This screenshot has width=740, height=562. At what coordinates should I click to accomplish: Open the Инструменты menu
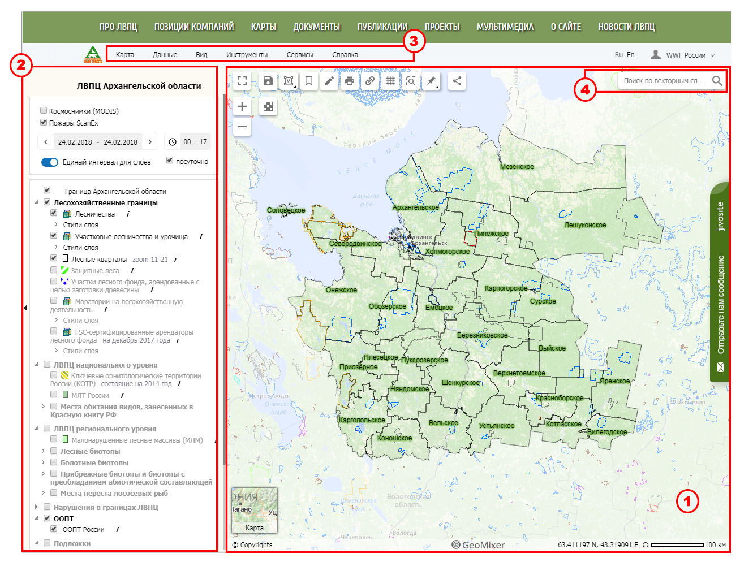(247, 55)
